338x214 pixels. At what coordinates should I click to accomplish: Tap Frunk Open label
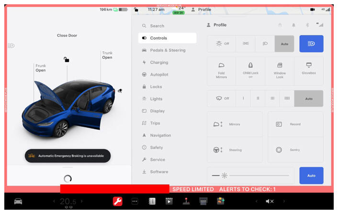click(x=41, y=68)
